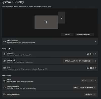The height and width of the screenshot is (99, 101).
Task: Open the Extend these displays dropdown
Action: click(x=85, y=35)
